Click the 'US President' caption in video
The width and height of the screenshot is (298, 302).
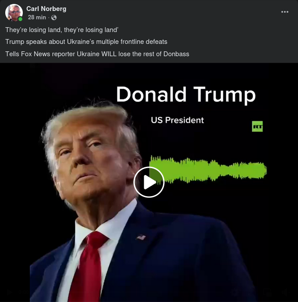pyautogui.click(x=177, y=120)
